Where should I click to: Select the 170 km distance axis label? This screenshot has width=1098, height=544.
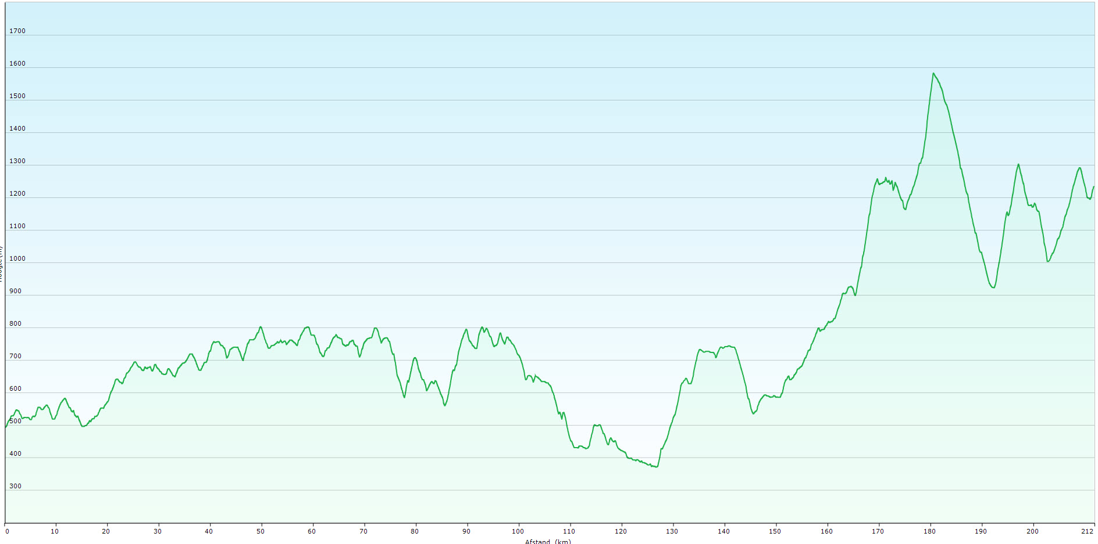[x=878, y=531]
